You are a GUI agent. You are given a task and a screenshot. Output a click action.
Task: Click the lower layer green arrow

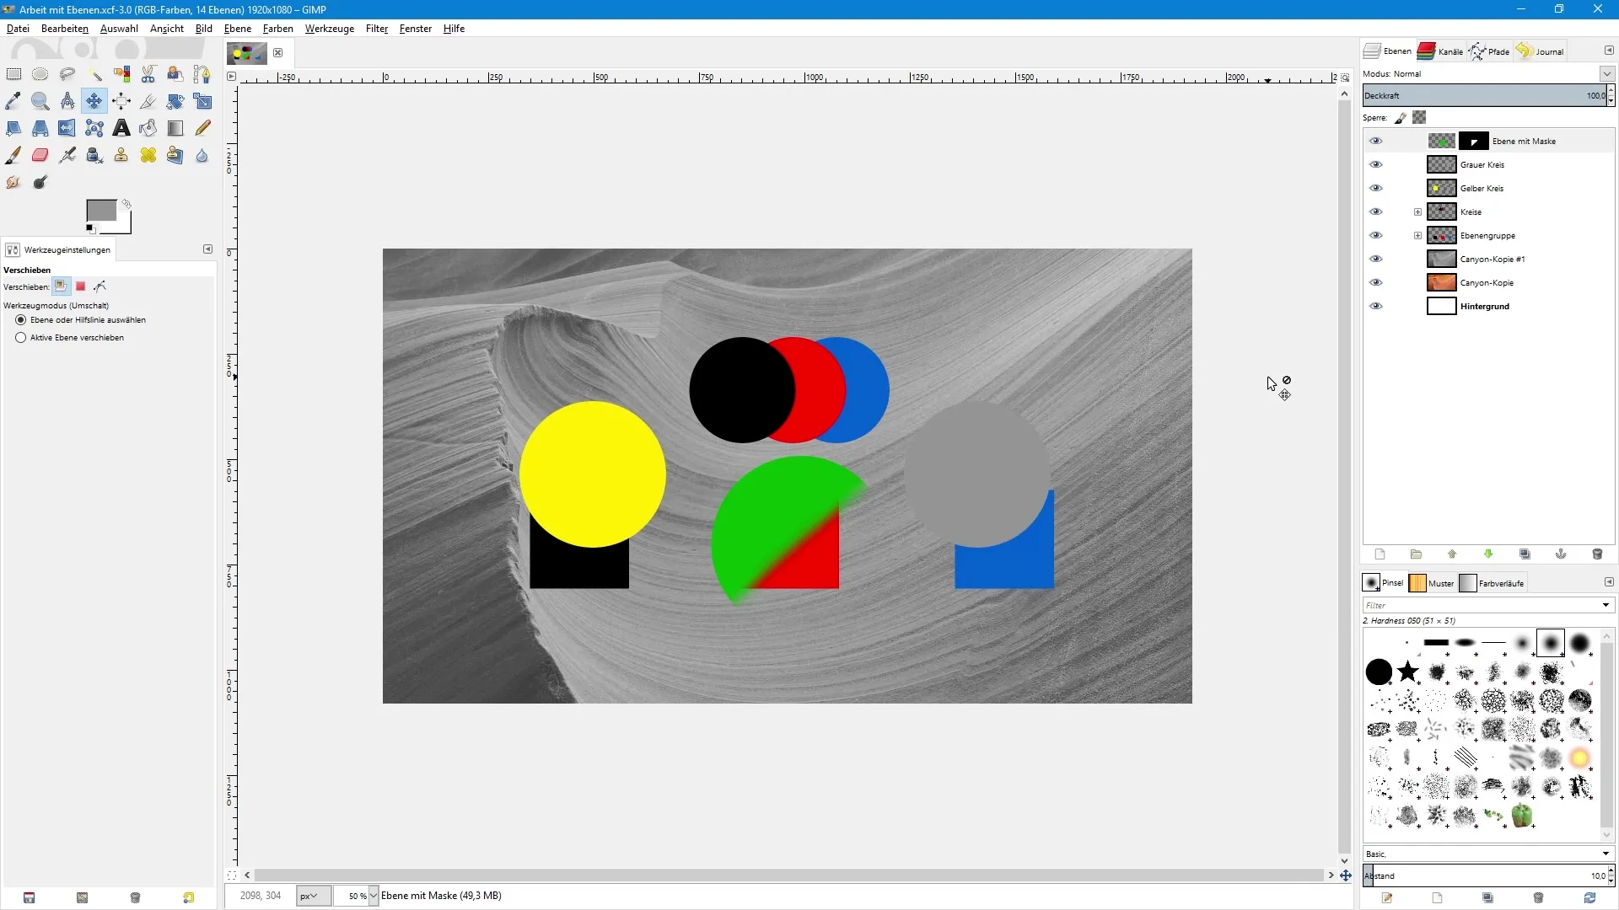[1488, 554]
